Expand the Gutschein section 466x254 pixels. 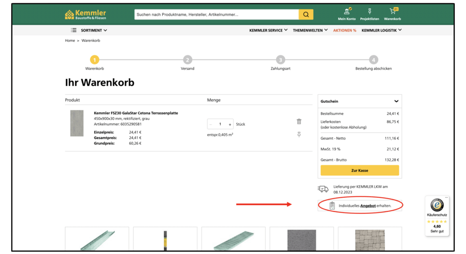tap(360, 101)
